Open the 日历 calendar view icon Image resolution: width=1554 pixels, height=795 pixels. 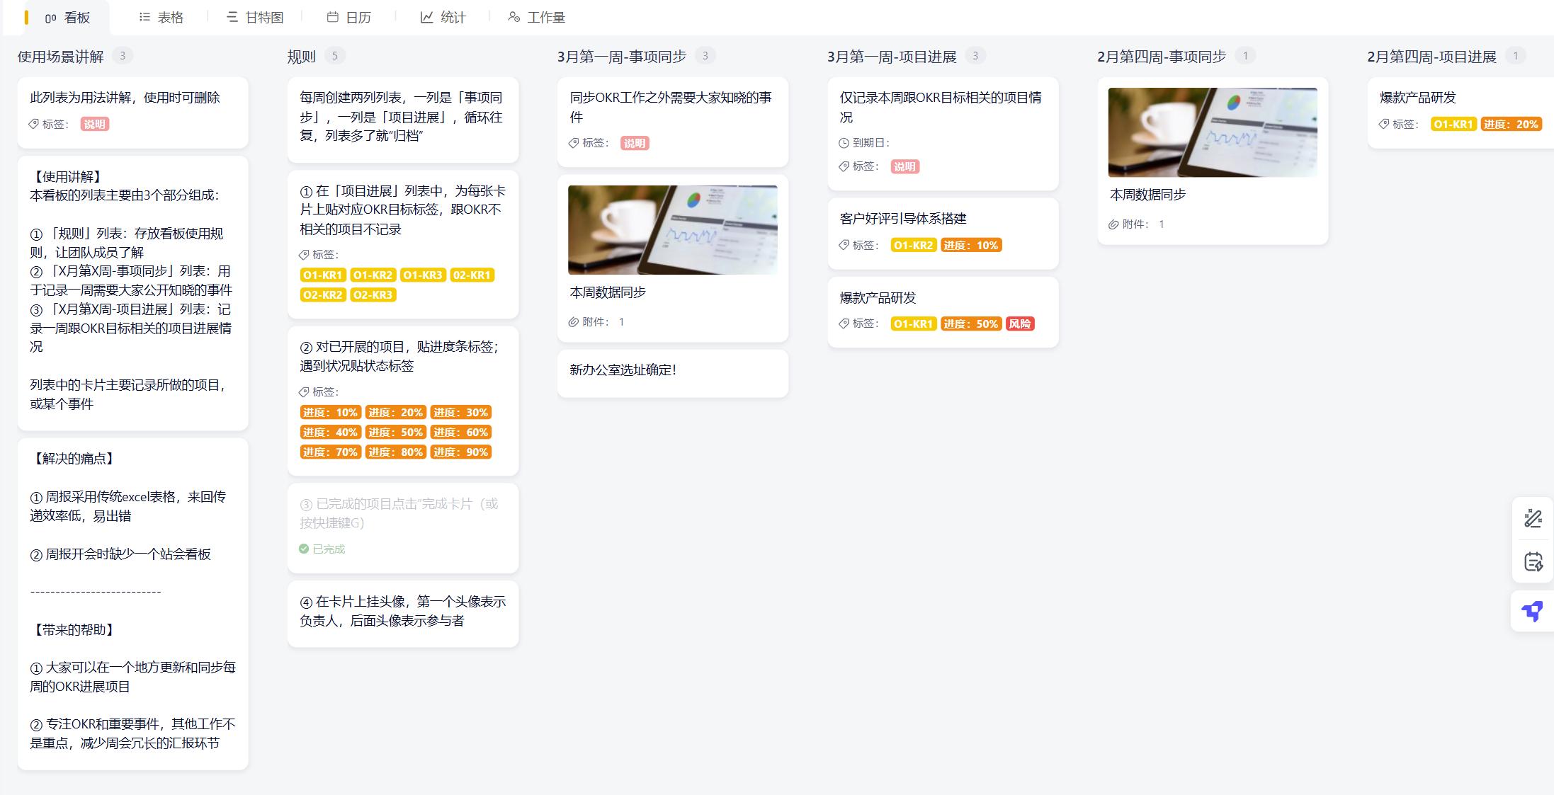tap(331, 17)
